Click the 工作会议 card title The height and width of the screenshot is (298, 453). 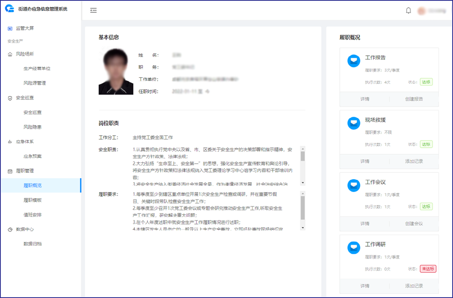(375, 182)
